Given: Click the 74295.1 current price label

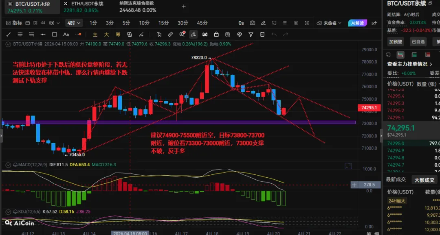Looking at the screenshot, I should pos(369,108).
